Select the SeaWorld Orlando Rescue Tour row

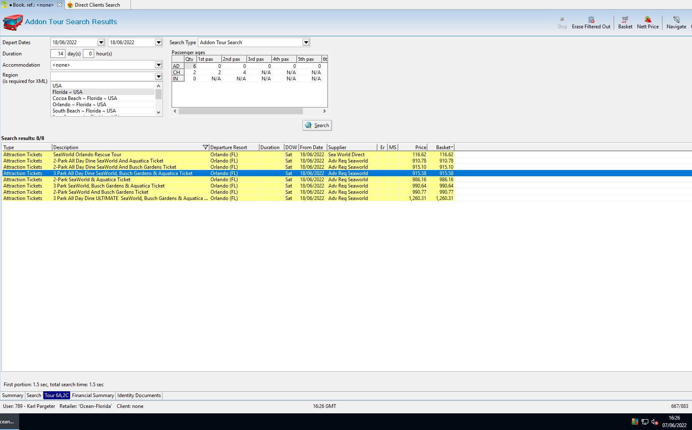coord(228,155)
